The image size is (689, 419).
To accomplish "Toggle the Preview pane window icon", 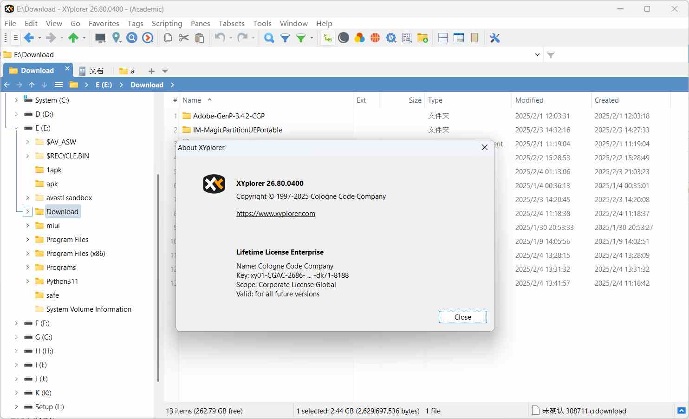I will (459, 38).
